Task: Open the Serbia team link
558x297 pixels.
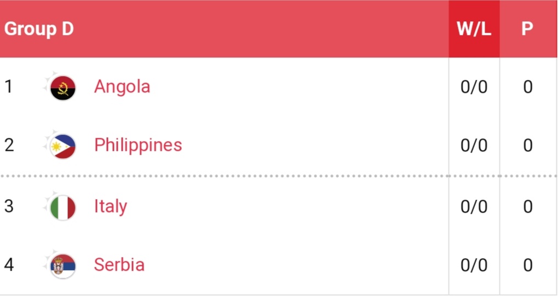Action: coord(119,265)
